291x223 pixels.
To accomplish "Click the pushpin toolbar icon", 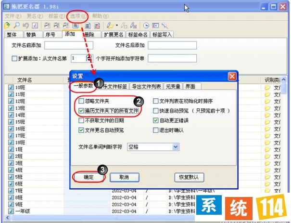I will (164, 26).
